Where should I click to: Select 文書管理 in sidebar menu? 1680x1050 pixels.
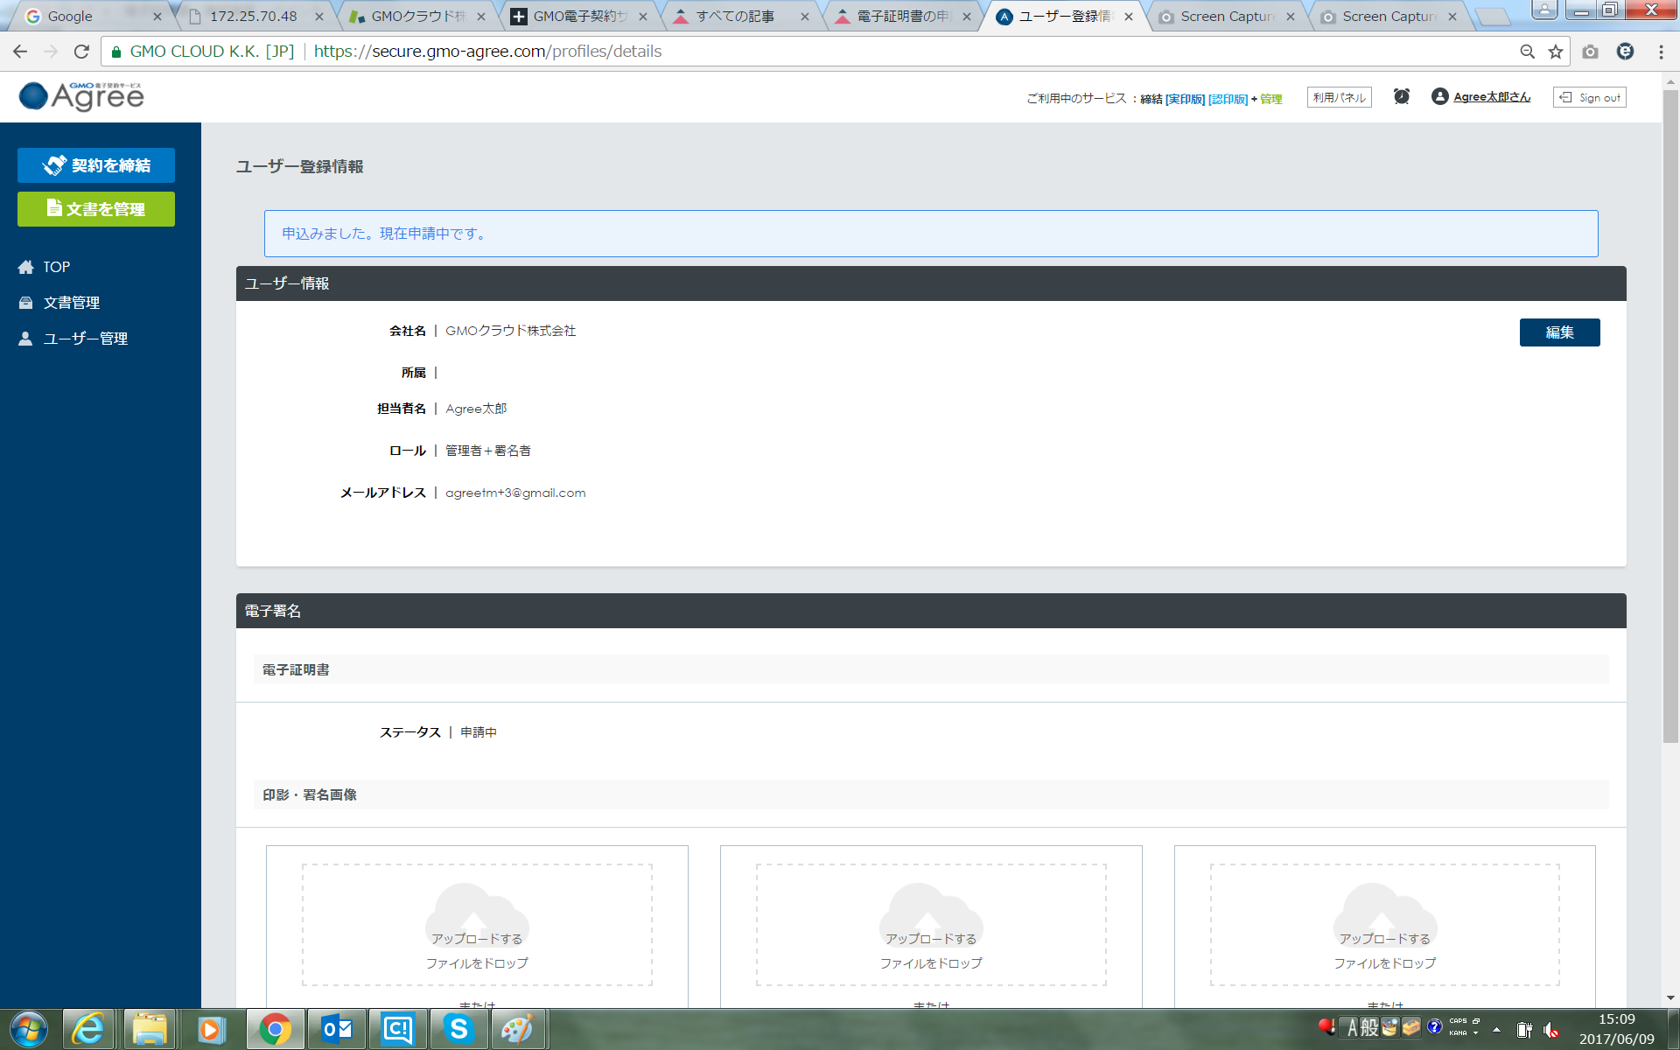click(x=71, y=303)
